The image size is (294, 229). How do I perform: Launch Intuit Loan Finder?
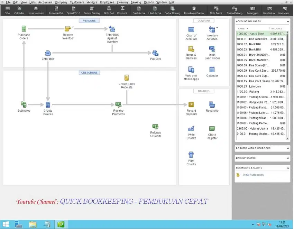pyautogui.click(x=212, y=49)
